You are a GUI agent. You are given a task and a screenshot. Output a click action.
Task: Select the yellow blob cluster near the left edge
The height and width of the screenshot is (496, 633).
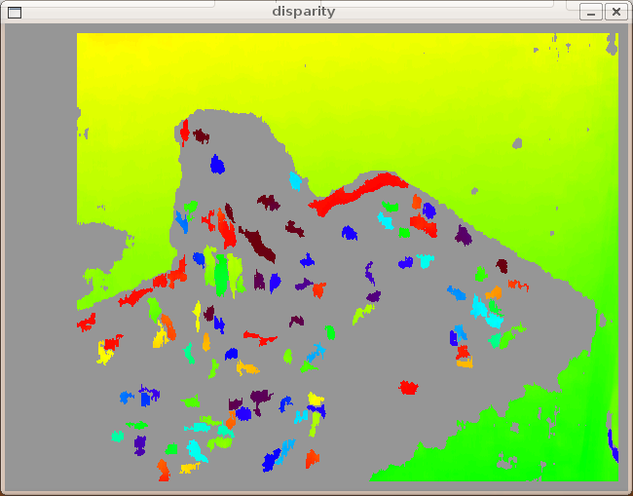[x=105, y=349]
